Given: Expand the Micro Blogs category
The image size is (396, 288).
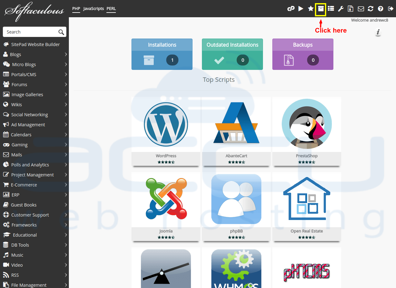Looking at the screenshot, I should (34, 65).
